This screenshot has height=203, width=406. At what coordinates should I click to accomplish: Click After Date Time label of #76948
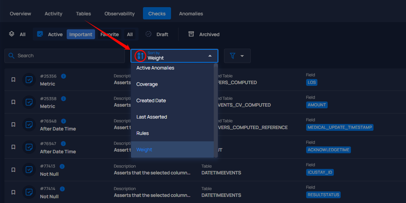[x=58, y=129]
